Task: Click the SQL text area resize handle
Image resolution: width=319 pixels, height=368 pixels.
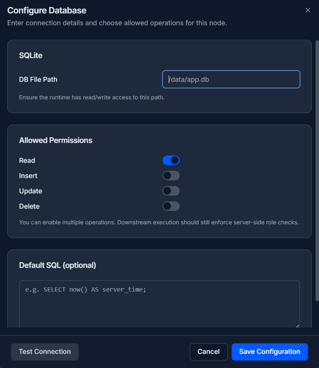Action: coord(297,326)
